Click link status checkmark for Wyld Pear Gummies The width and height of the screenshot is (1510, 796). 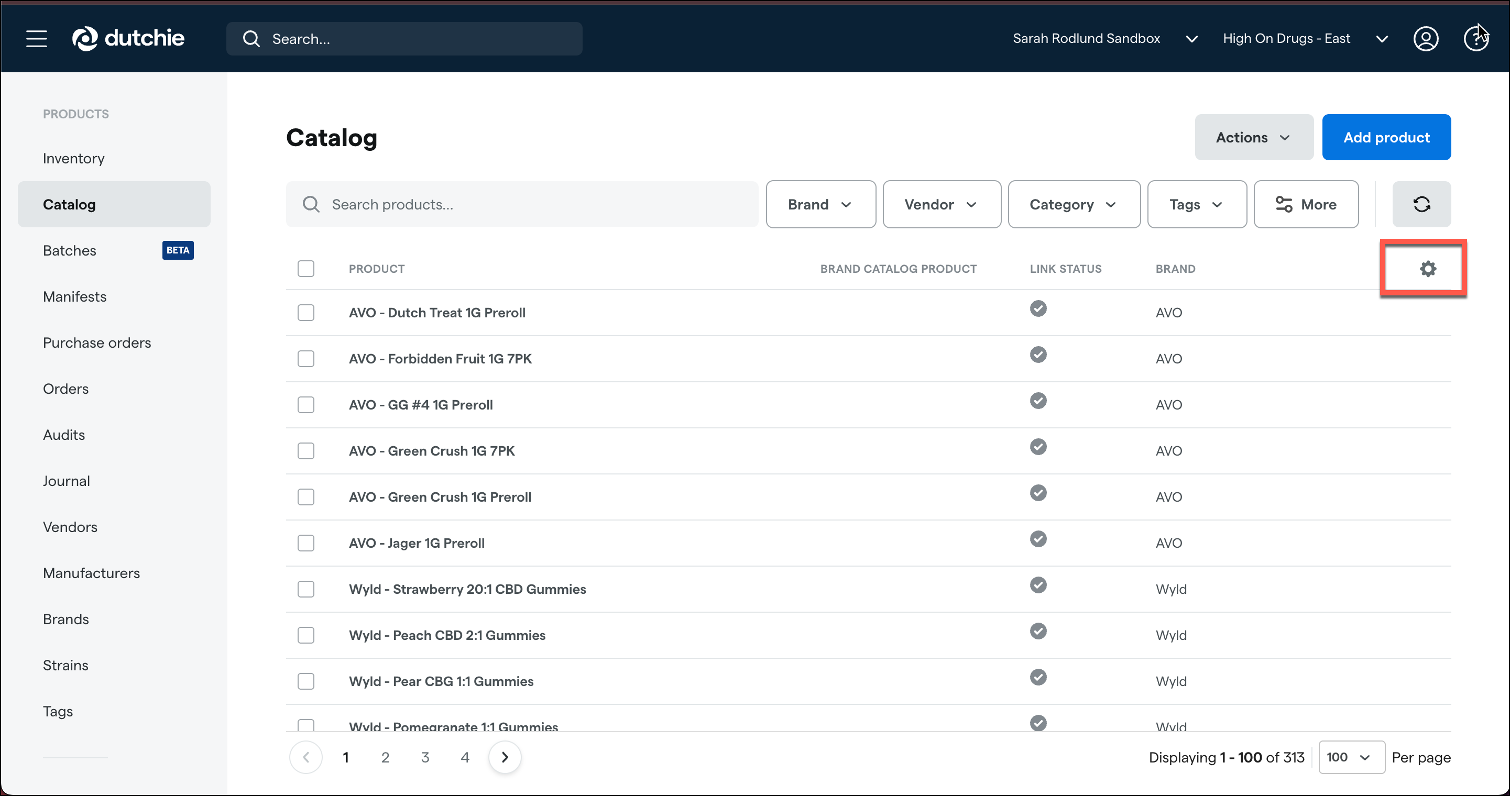1038,677
